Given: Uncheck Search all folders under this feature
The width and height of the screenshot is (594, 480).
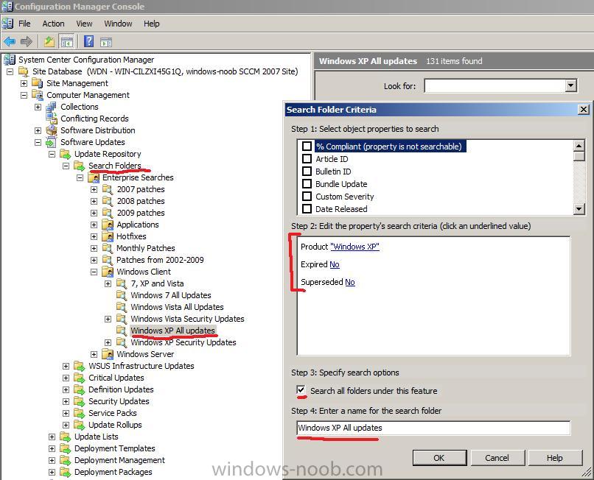Looking at the screenshot, I should coord(301,390).
